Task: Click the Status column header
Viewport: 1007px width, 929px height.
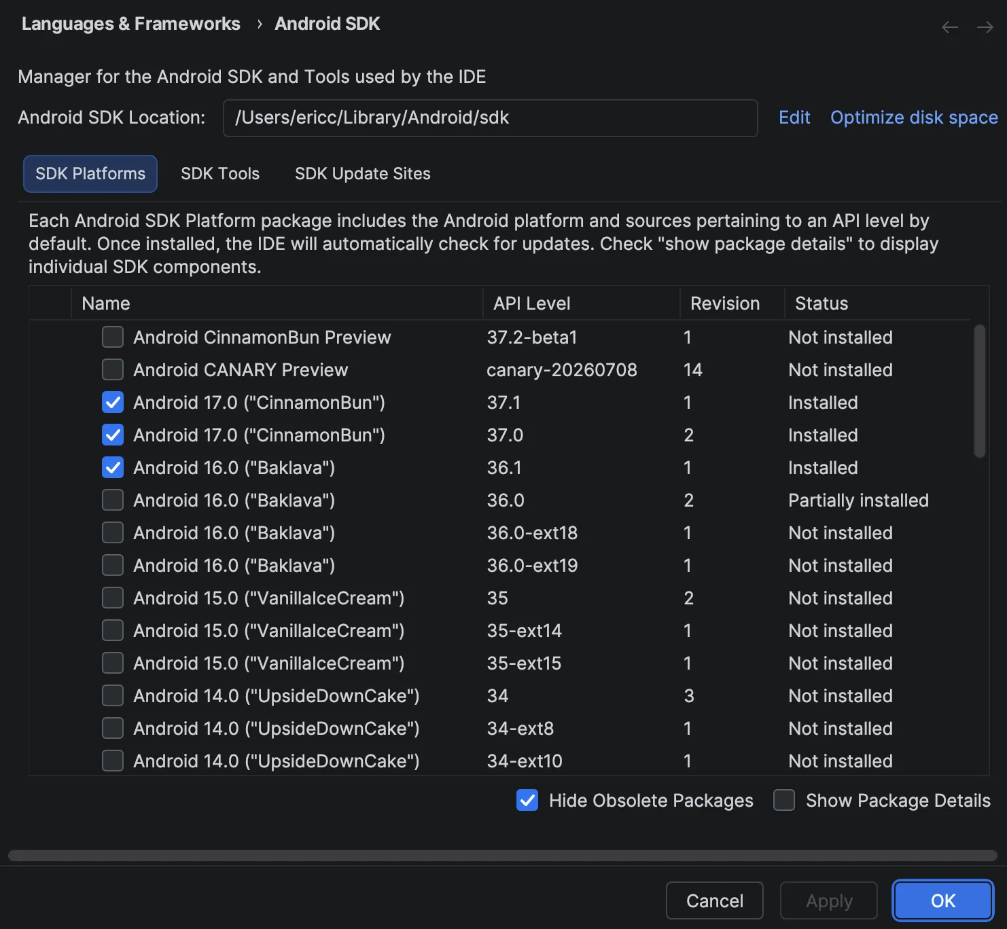Action: coord(878,304)
